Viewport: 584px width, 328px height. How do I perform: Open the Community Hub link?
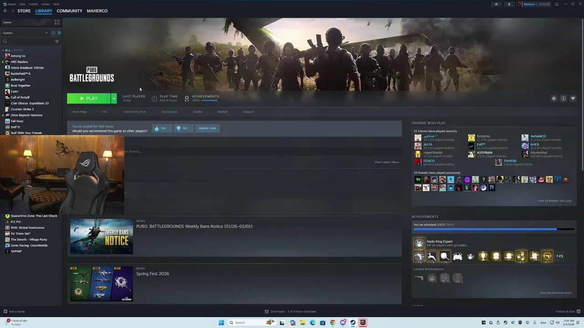tap(135, 112)
